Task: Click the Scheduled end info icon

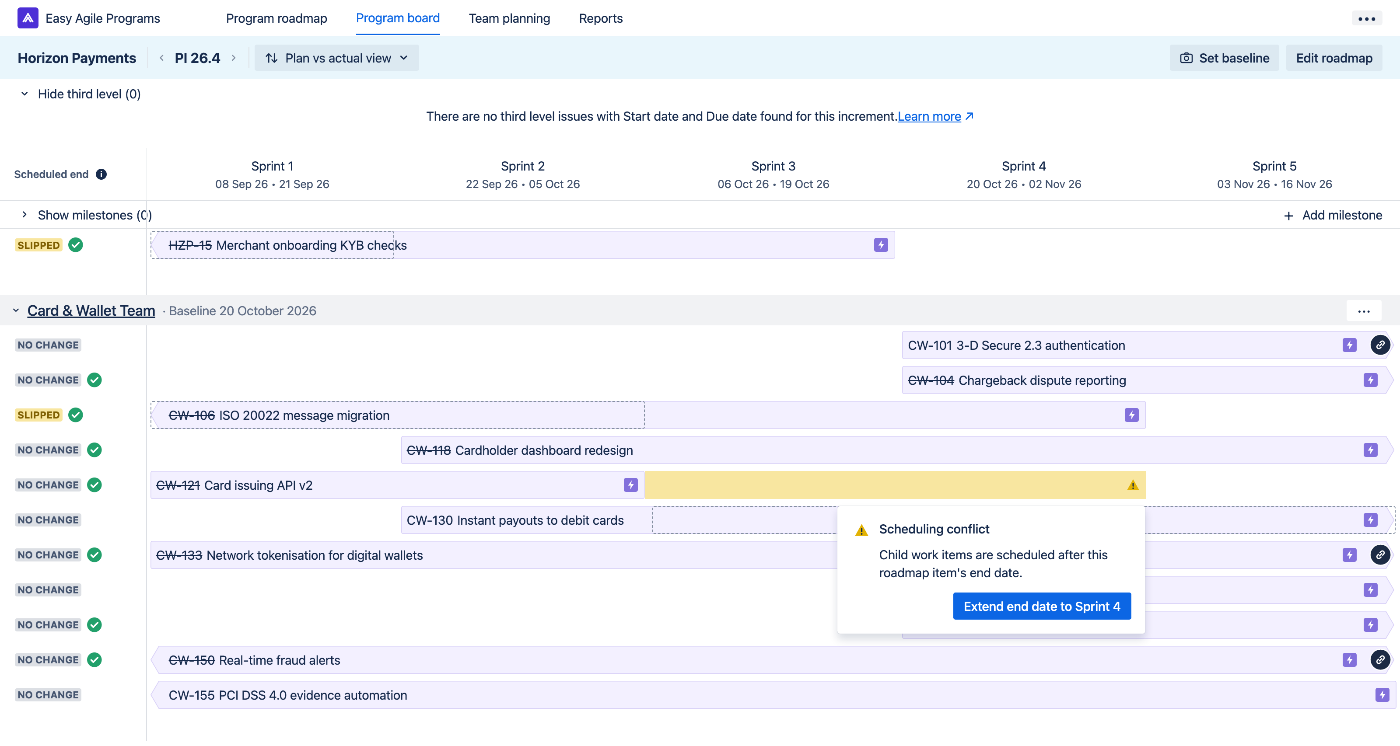Action: click(x=101, y=174)
